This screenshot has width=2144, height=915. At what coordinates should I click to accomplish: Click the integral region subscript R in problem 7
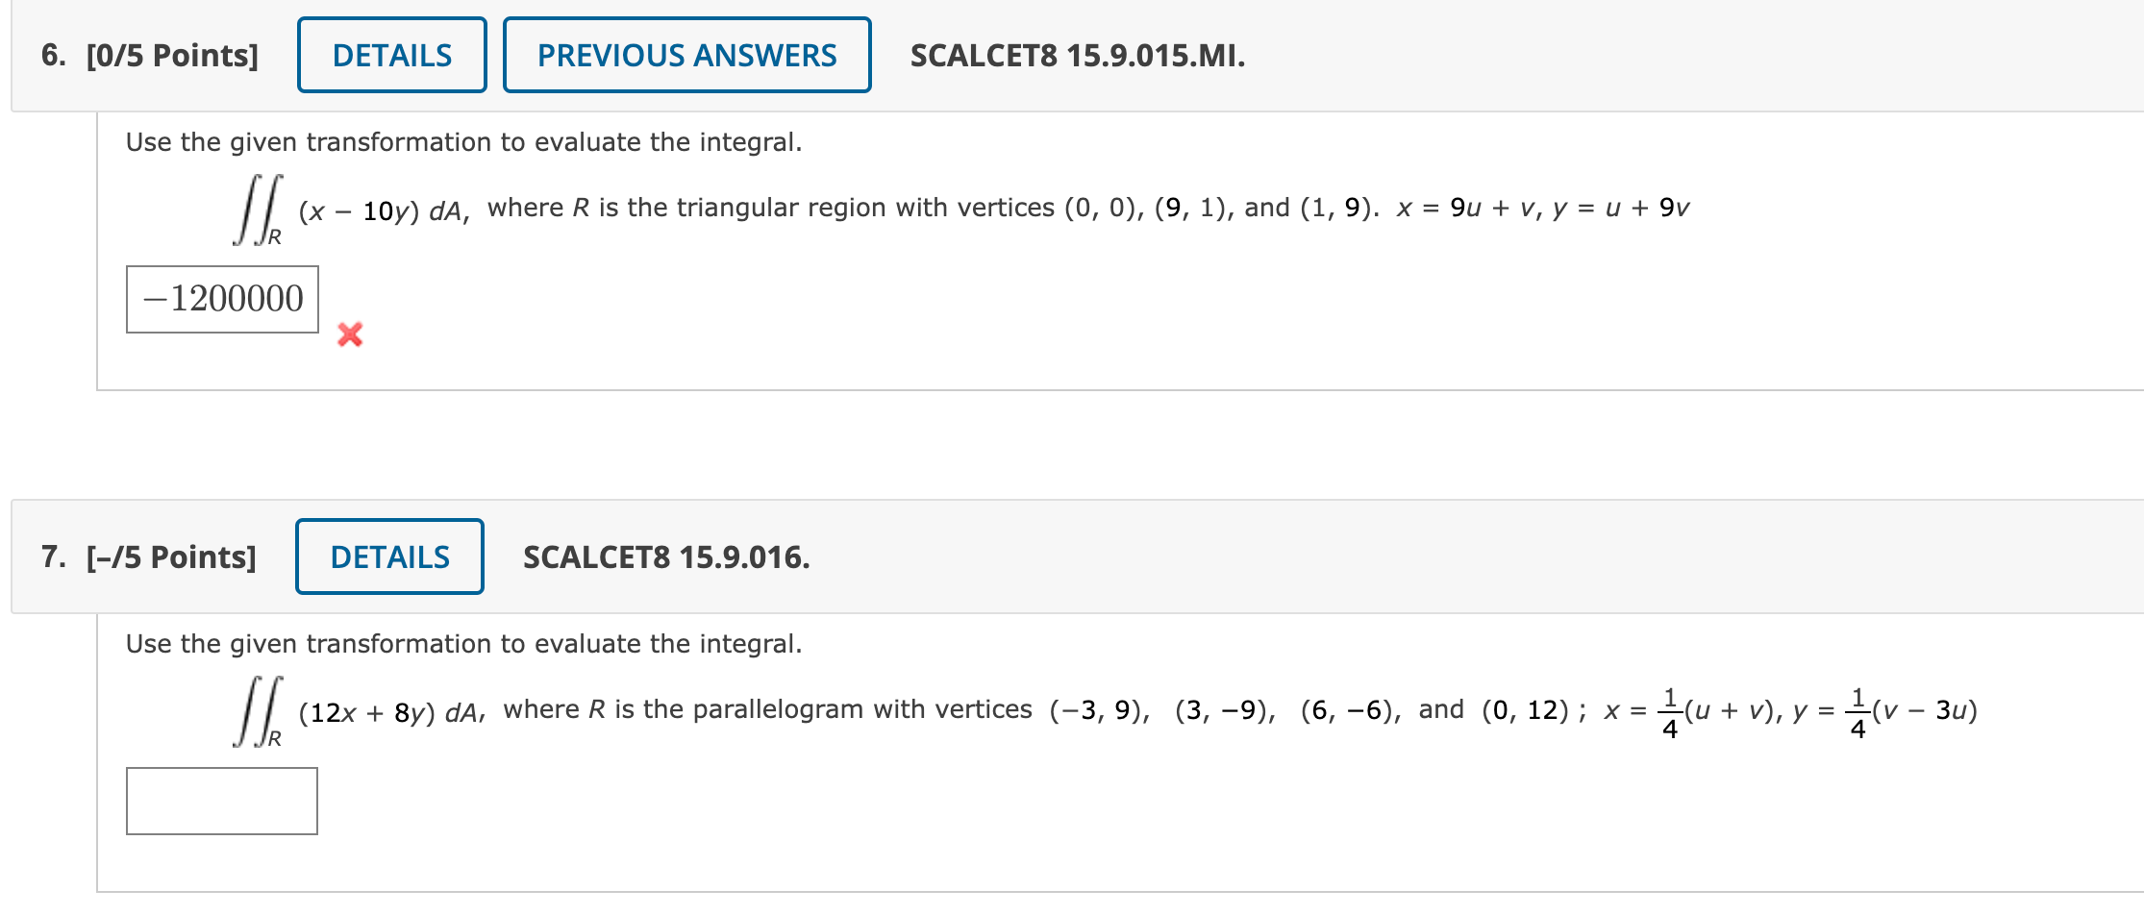pyautogui.click(x=275, y=738)
